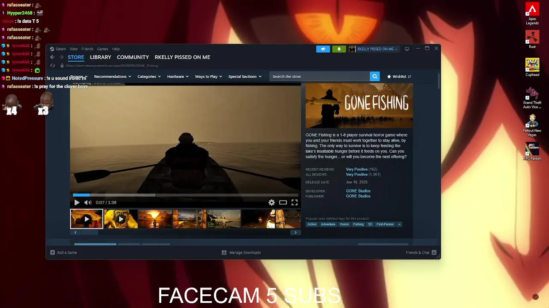
Task: Open the View menu
Action: (74, 49)
